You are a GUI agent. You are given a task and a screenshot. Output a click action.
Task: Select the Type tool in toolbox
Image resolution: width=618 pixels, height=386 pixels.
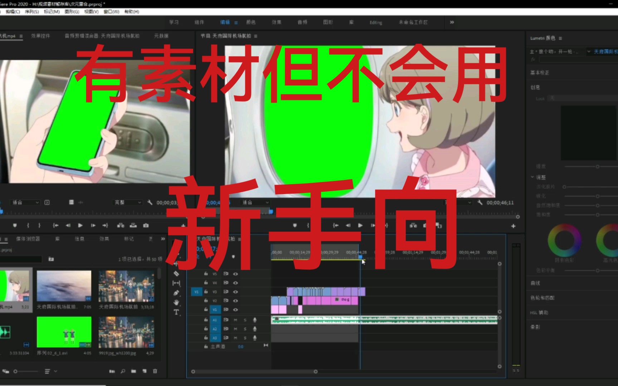(x=176, y=312)
